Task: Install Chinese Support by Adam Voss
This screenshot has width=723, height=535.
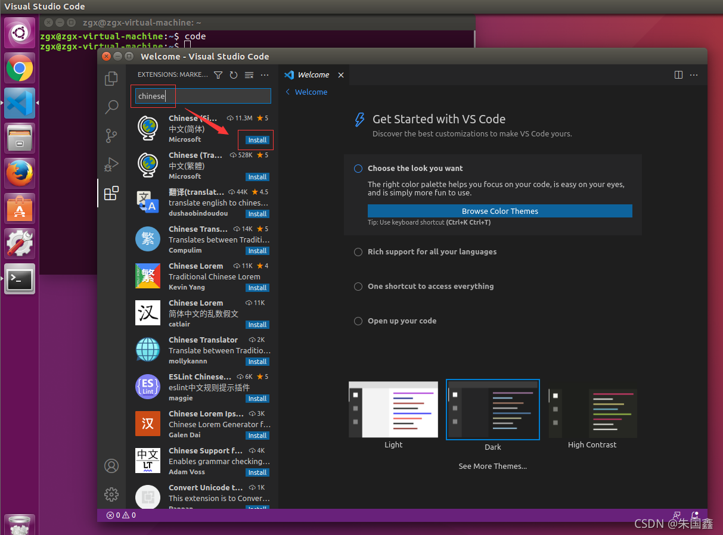Action: pyautogui.click(x=257, y=472)
